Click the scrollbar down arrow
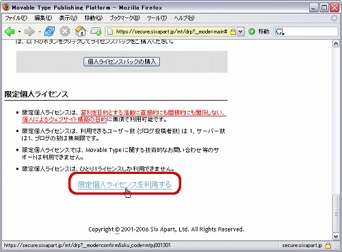This screenshot has height=252, width=342. pos(336,236)
